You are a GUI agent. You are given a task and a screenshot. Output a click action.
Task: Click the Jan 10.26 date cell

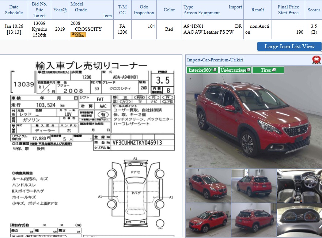point(14,29)
